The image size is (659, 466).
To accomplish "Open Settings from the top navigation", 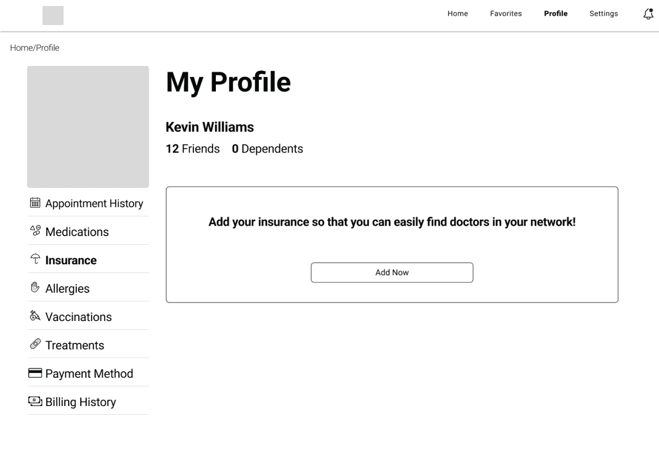I will (x=604, y=14).
